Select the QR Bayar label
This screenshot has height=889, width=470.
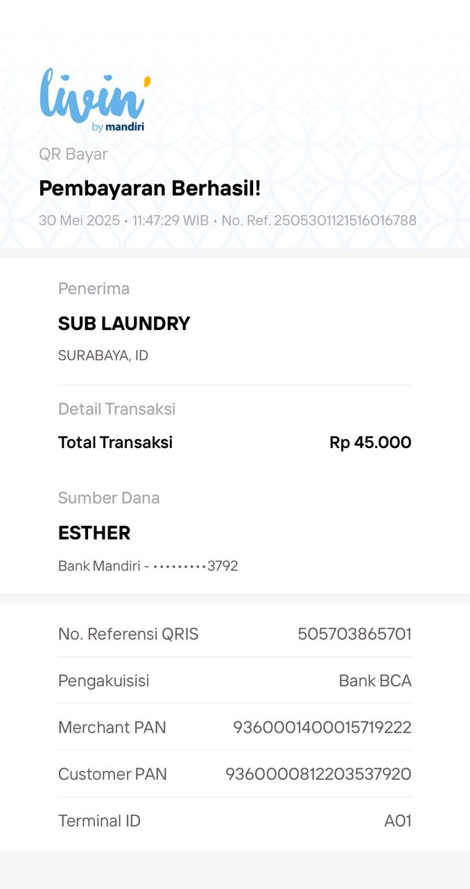point(73,154)
